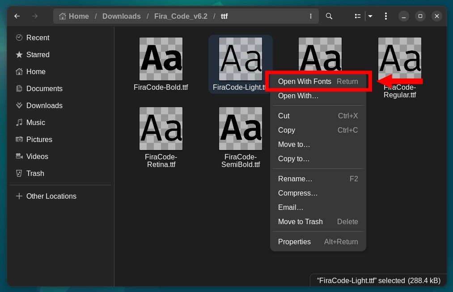Select the FiraCode-Bold.ttf thumbnail
Image resolution: width=453 pixels, height=292 pixels.
pos(161,59)
